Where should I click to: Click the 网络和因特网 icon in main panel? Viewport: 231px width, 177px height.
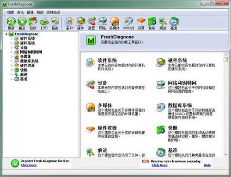click(161, 85)
